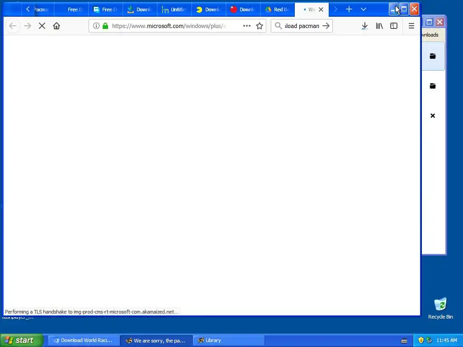
Task: Click the 11:45 AM system clock
Action: coord(446,341)
